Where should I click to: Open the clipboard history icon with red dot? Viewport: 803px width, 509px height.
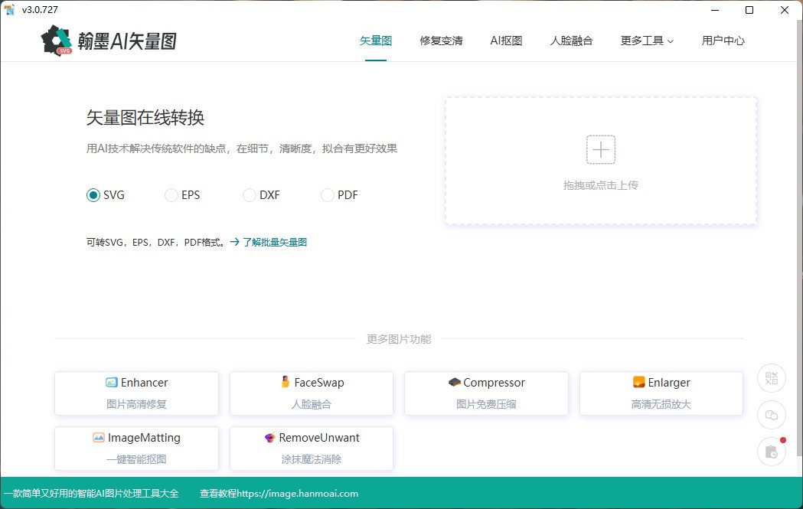(771, 452)
